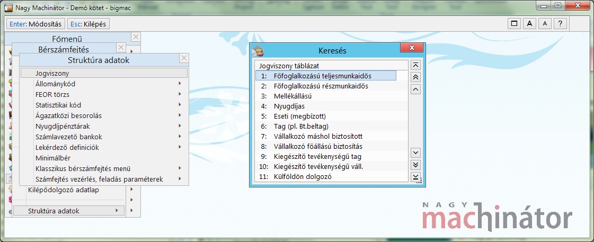Page down with double-chevron button
The image size is (594, 242).
pos(416,165)
